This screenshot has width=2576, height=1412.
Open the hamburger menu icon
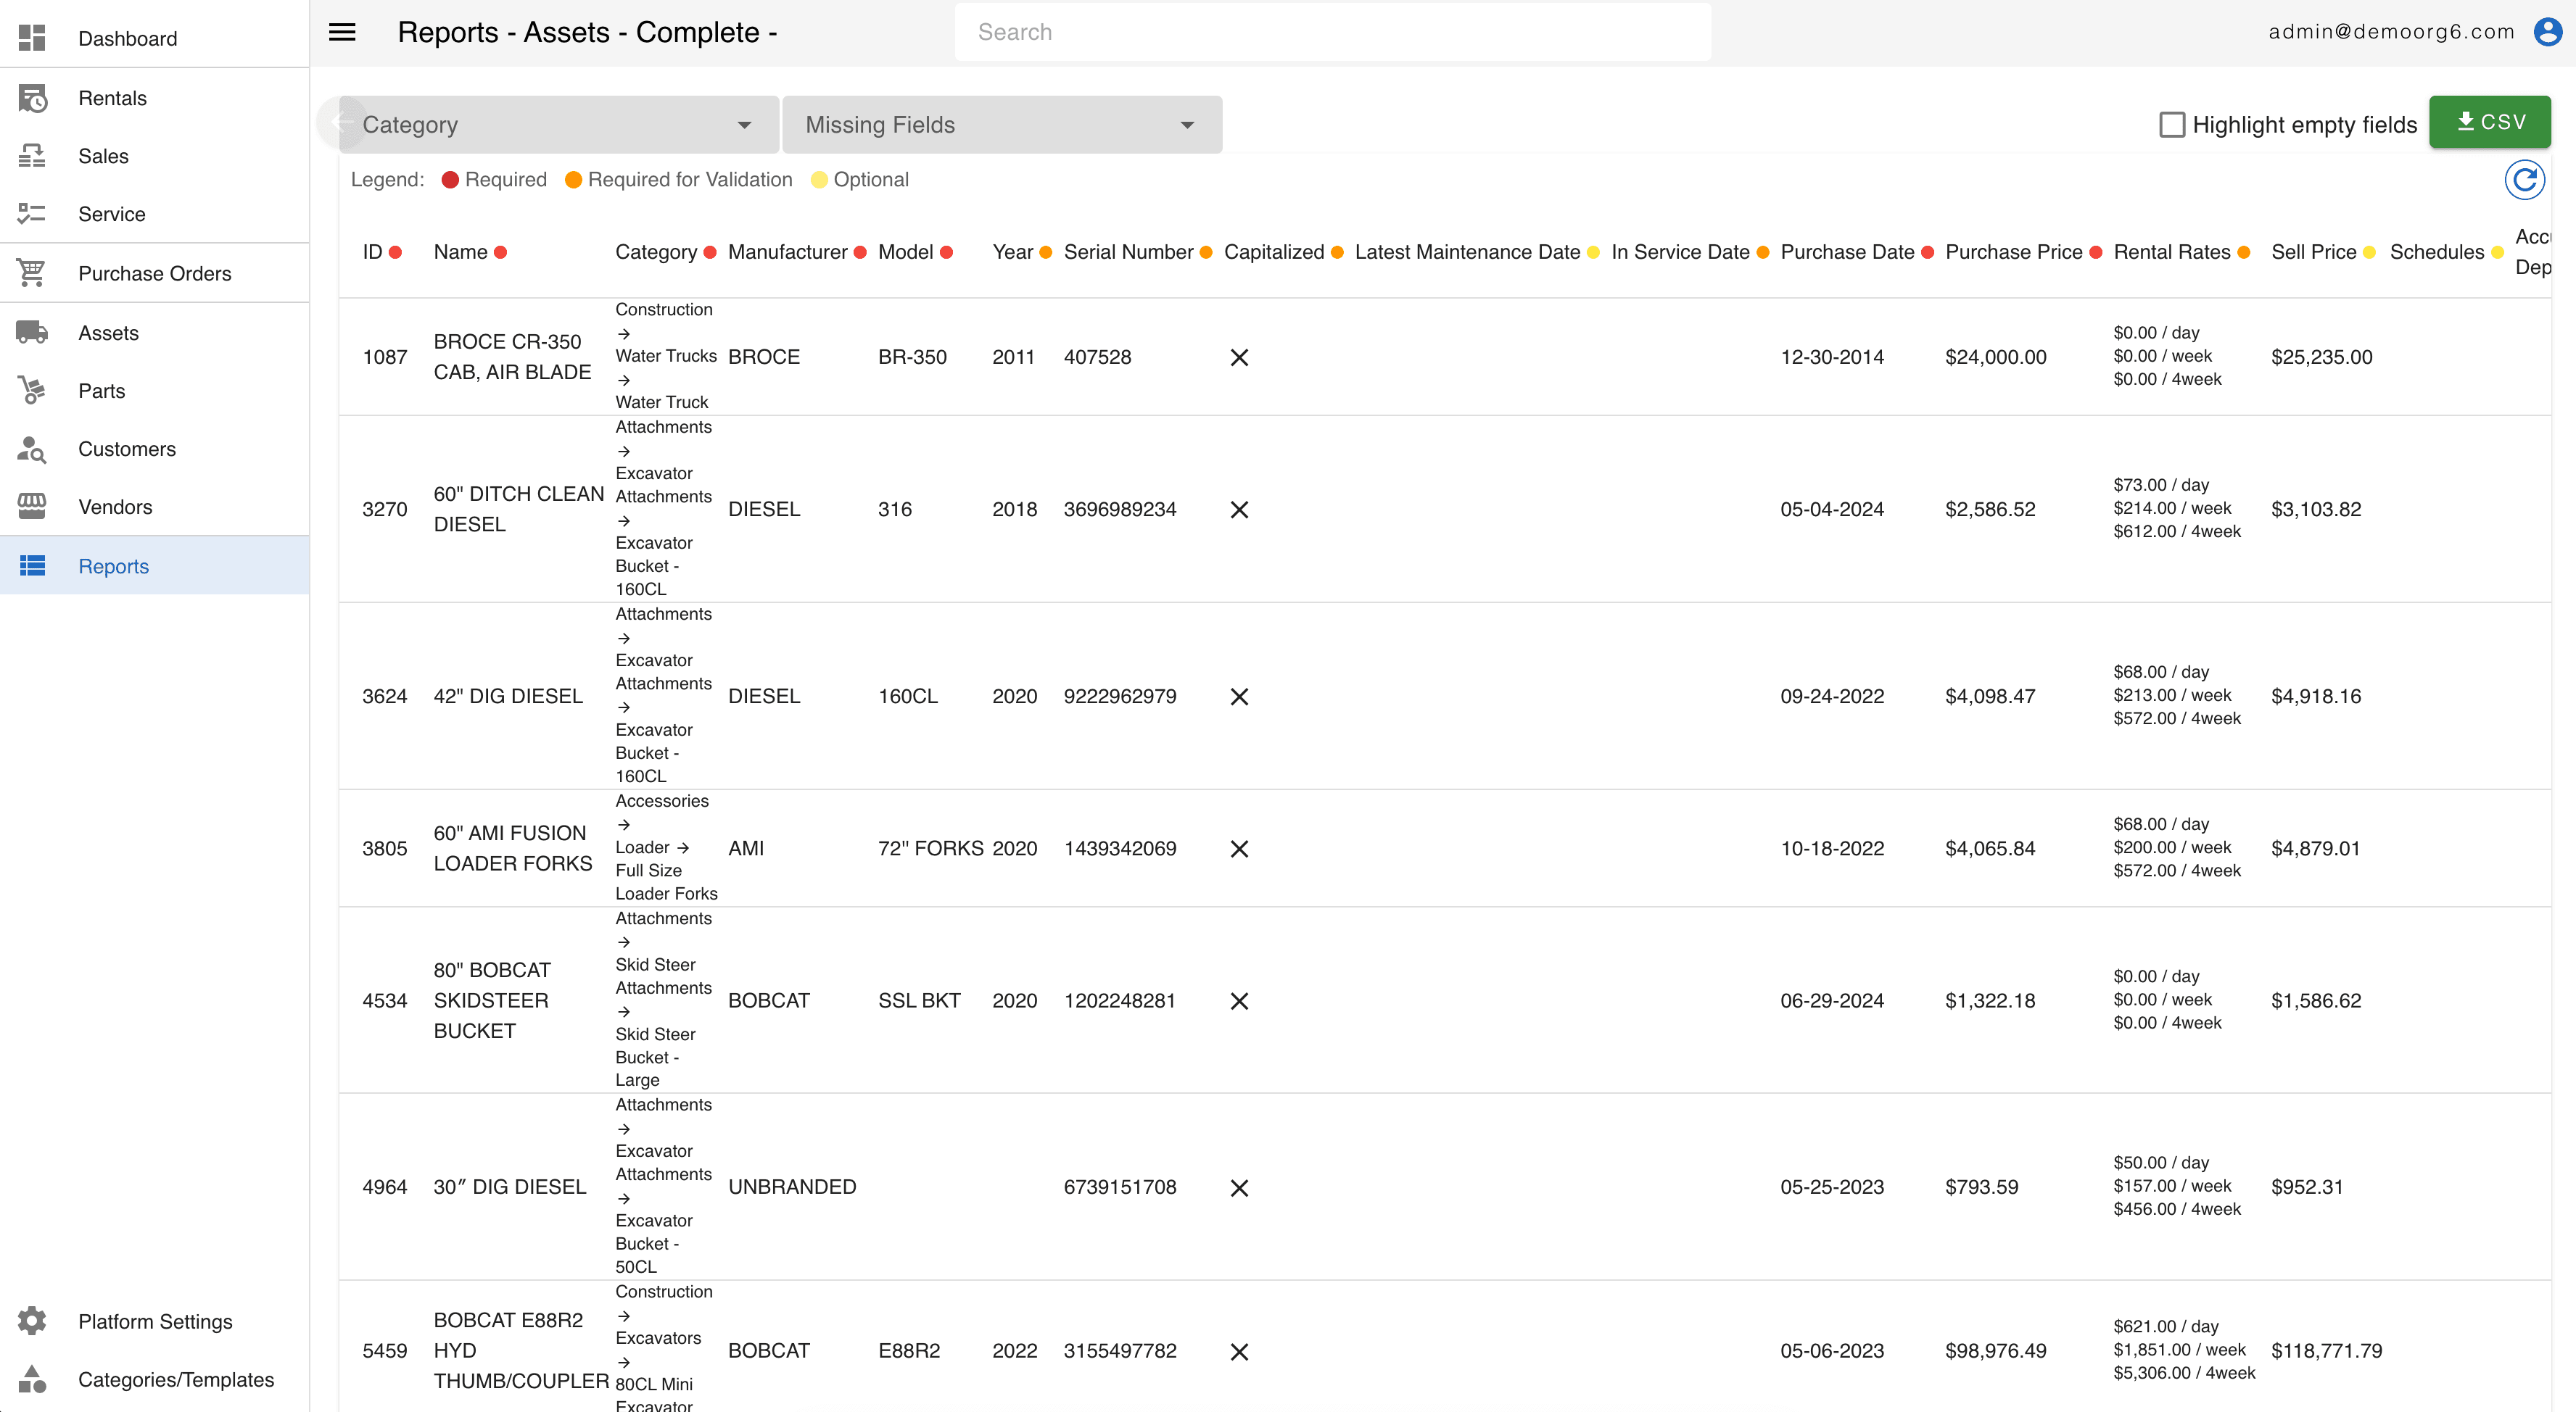(342, 32)
